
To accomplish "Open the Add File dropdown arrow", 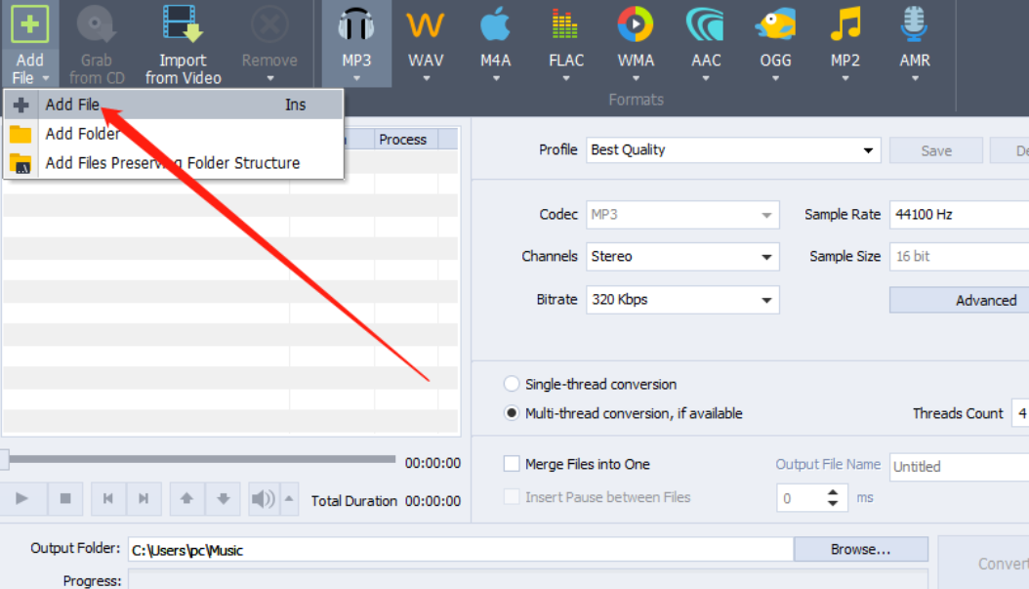I will click(46, 79).
